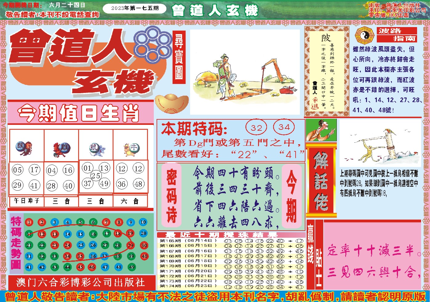Select draw result row 第166期 (06月15日)
This screenshot has width=430, height=302.
coord(231,246)
